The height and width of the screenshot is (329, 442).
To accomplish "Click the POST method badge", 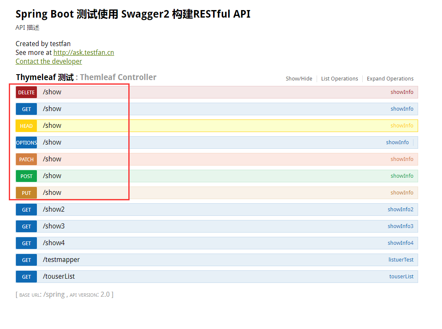I will 26,176.
